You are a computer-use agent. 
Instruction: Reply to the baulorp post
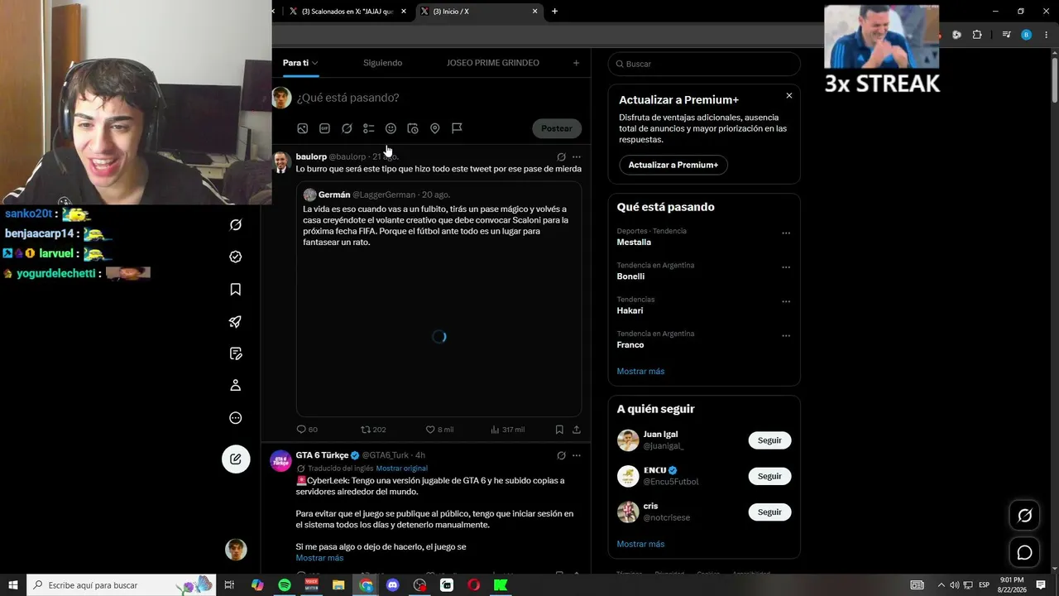point(307,430)
